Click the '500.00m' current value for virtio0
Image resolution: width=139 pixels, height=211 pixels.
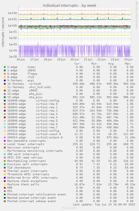point(79,84)
